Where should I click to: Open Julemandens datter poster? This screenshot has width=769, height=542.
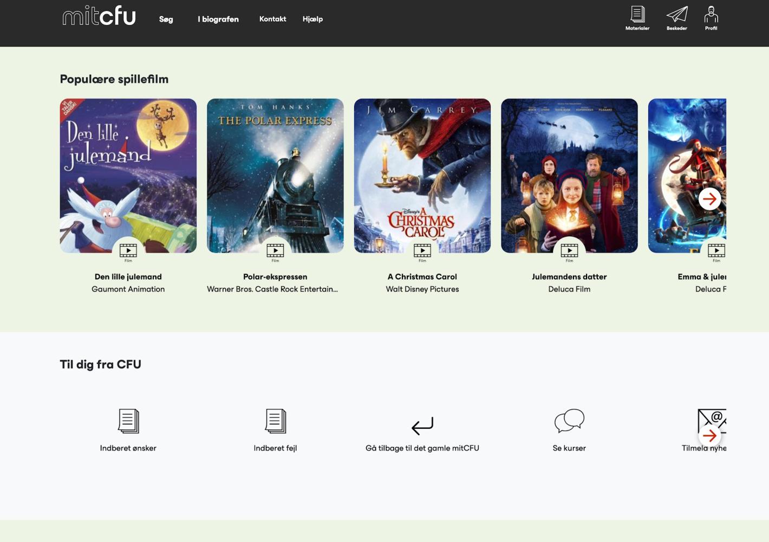[569, 176]
